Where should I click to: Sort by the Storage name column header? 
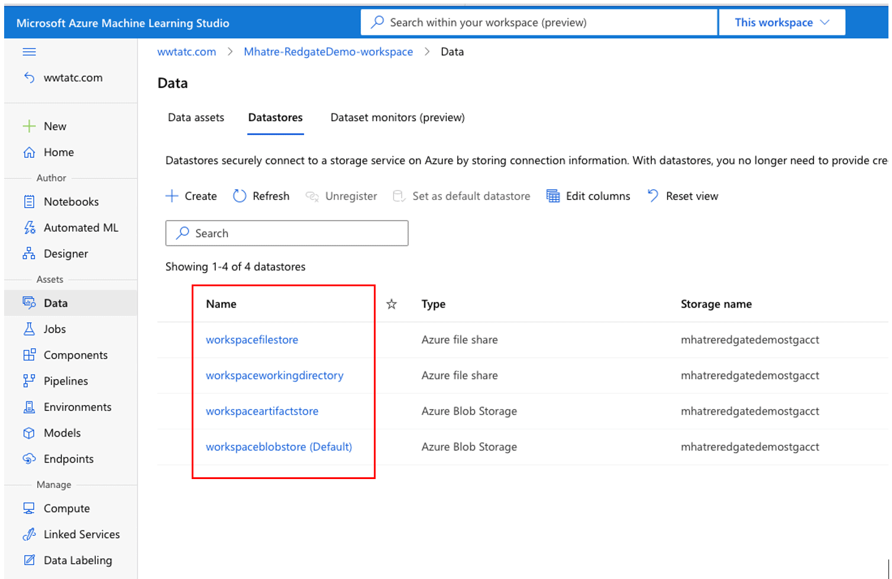click(716, 304)
